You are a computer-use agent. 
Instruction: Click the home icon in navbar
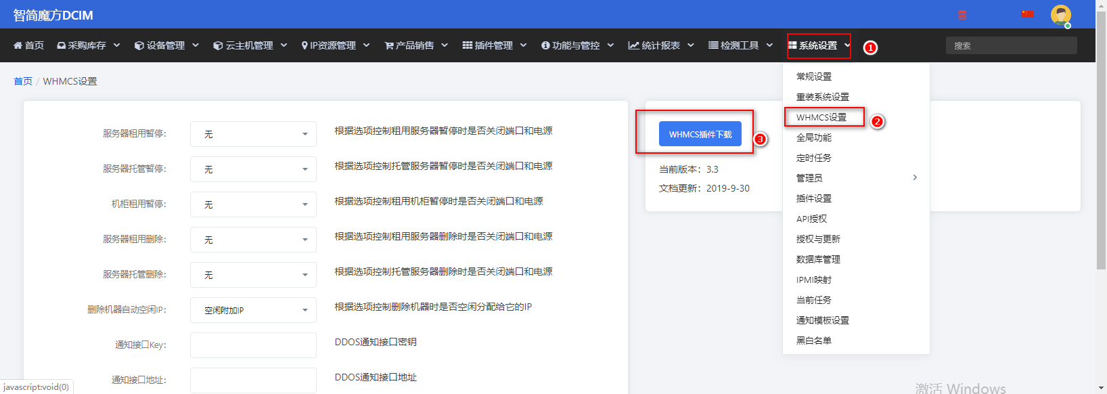[18, 45]
